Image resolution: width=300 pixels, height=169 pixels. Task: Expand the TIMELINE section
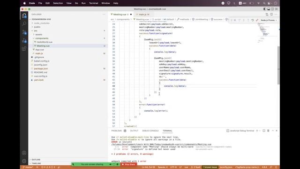click(x=36, y=163)
